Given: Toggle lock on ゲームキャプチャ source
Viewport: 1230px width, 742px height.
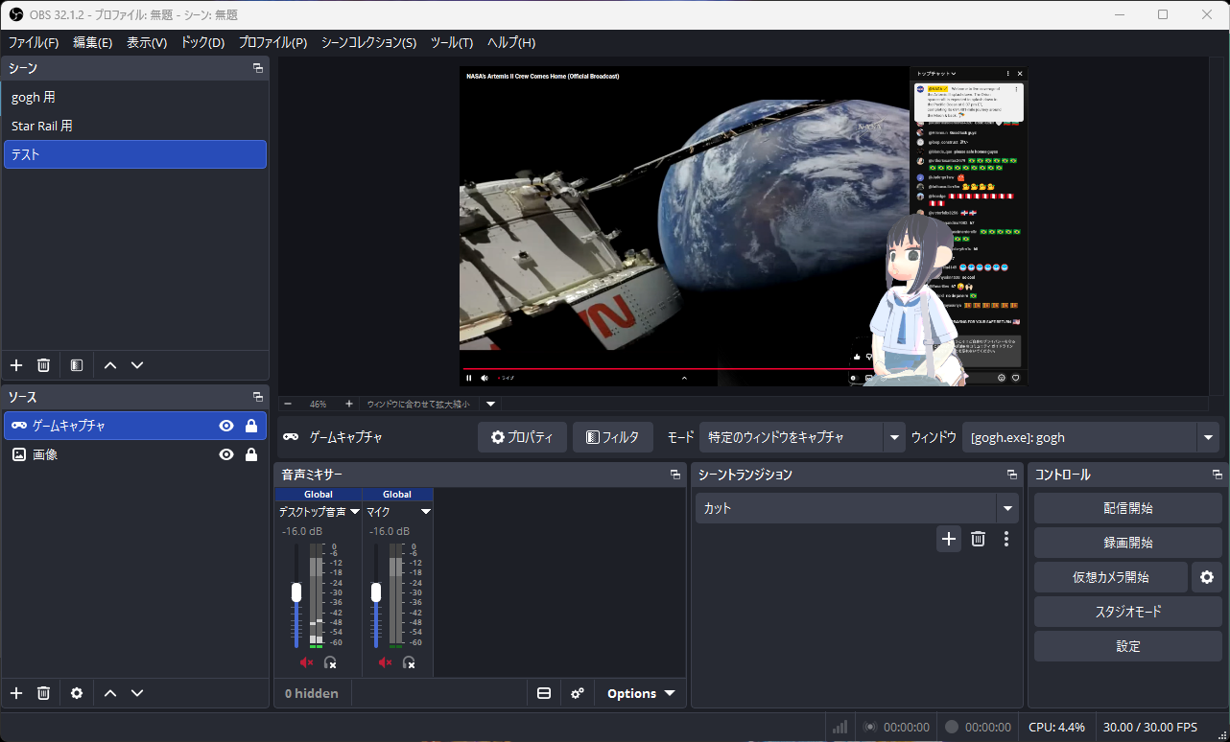Looking at the screenshot, I should click(x=251, y=426).
